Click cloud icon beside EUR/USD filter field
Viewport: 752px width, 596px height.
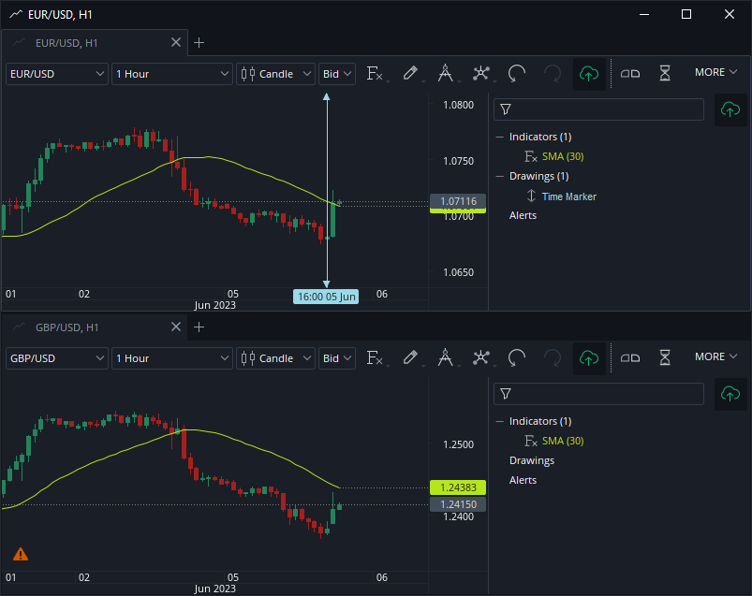730,109
